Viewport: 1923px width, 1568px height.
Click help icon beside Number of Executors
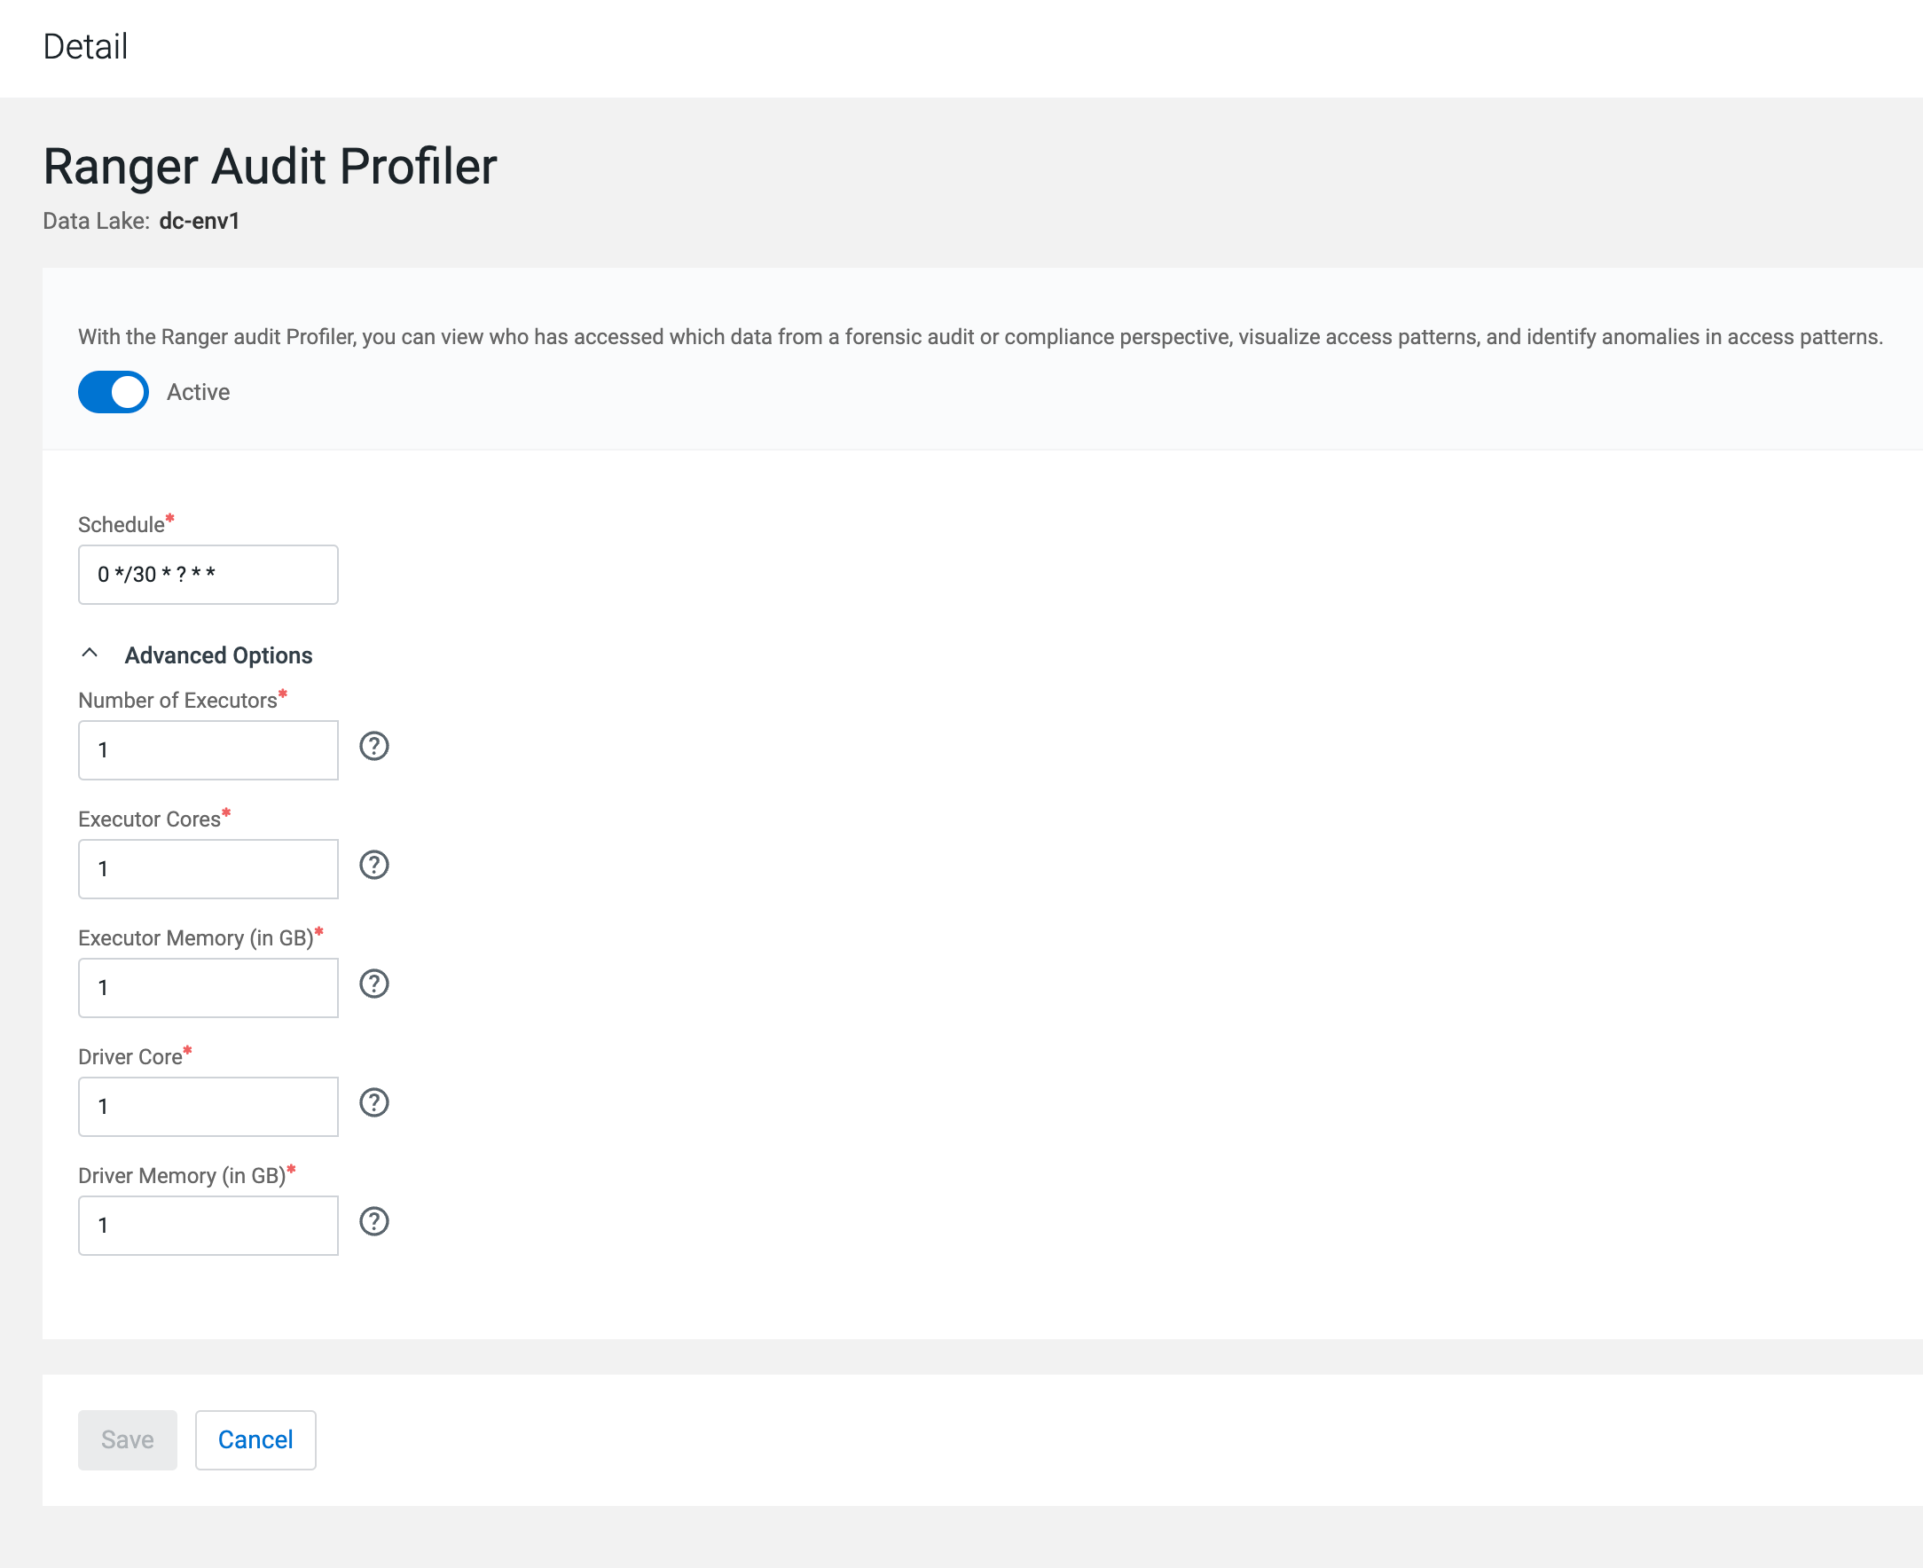coord(374,746)
